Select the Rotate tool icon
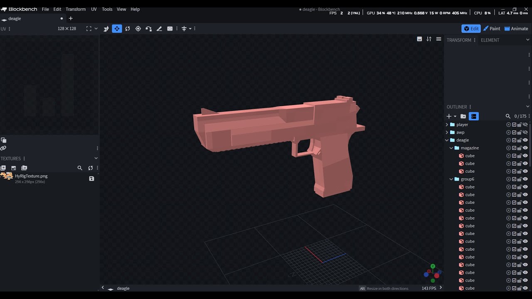 coord(128,29)
